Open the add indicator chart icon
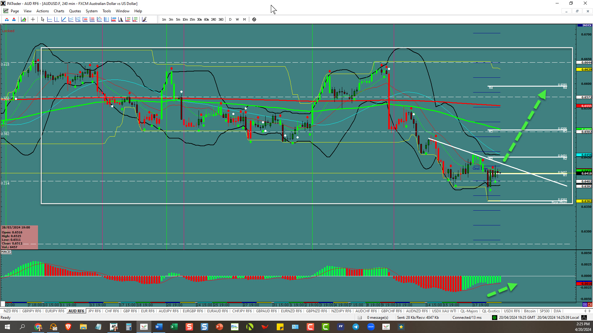This screenshot has width=593, height=333. tap(23, 19)
